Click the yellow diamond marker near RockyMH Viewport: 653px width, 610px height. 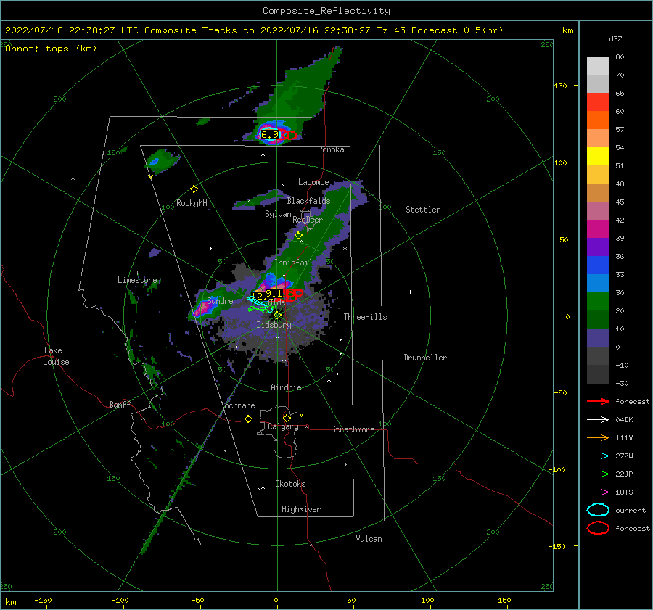[194, 189]
